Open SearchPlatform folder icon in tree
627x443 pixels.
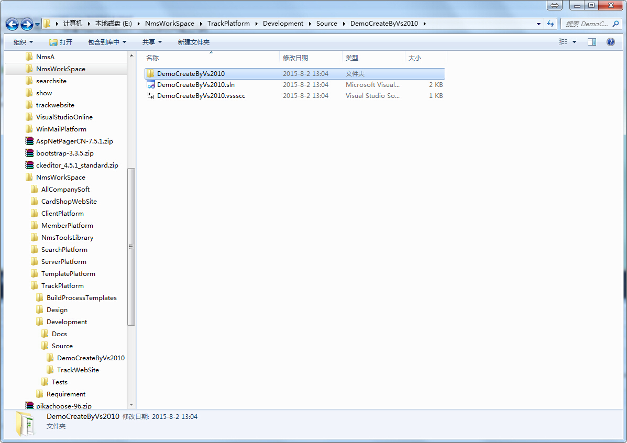coord(35,249)
